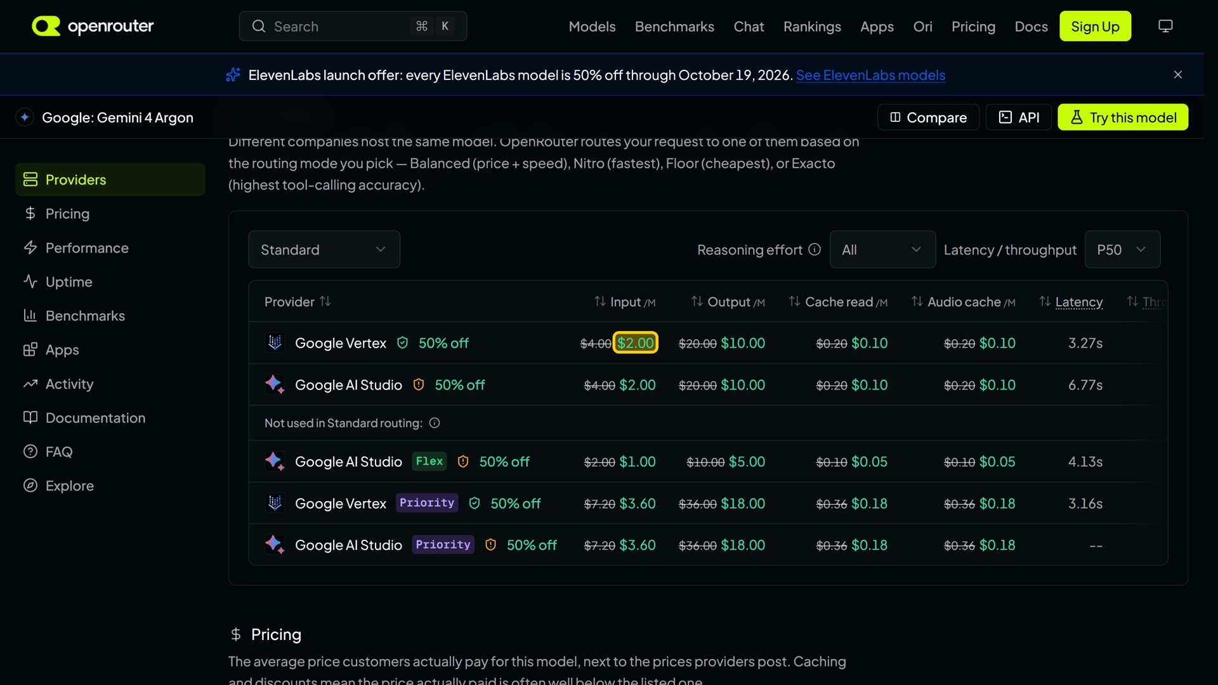The height and width of the screenshot is (685, 1218).
Task: Dismiss the ElevenLabs offer banner
Action: pyautogui.click(x=1178, y=75)
